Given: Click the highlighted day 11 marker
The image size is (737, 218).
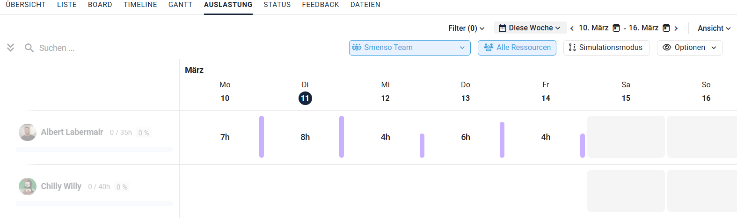Looking at the screenshot, I should pos(305,98).
